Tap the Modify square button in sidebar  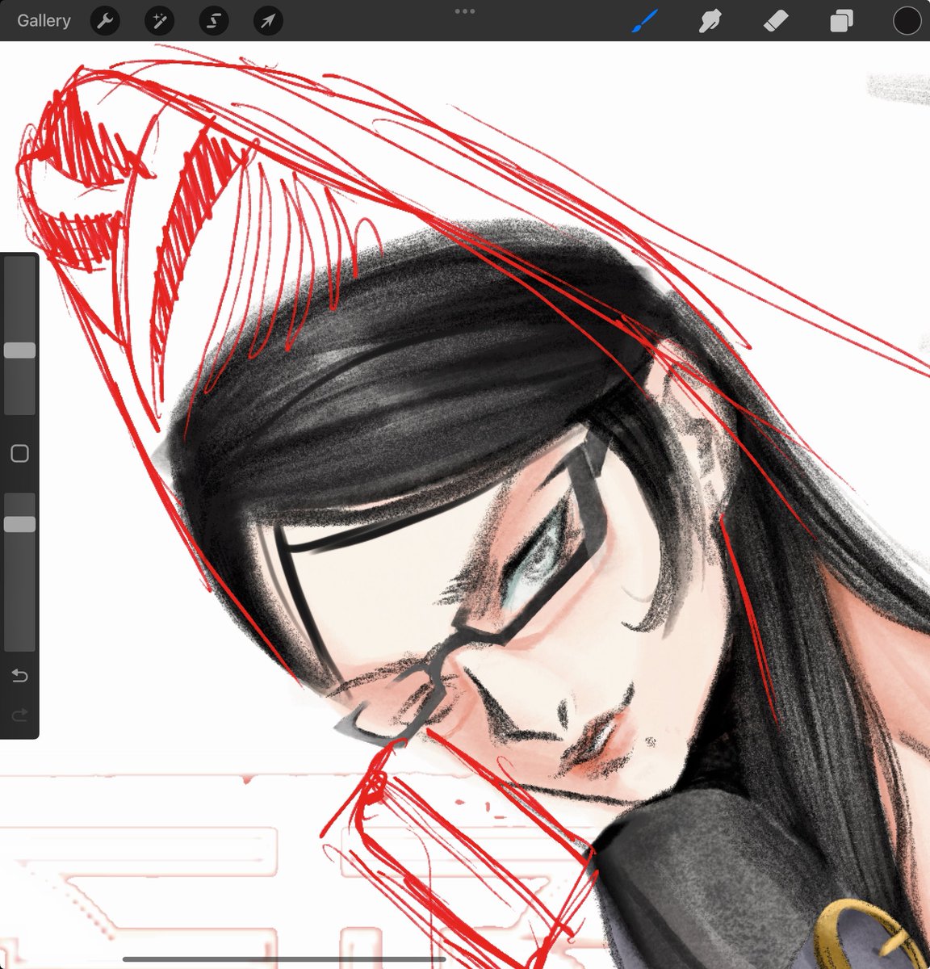click(x=19, y=453)
